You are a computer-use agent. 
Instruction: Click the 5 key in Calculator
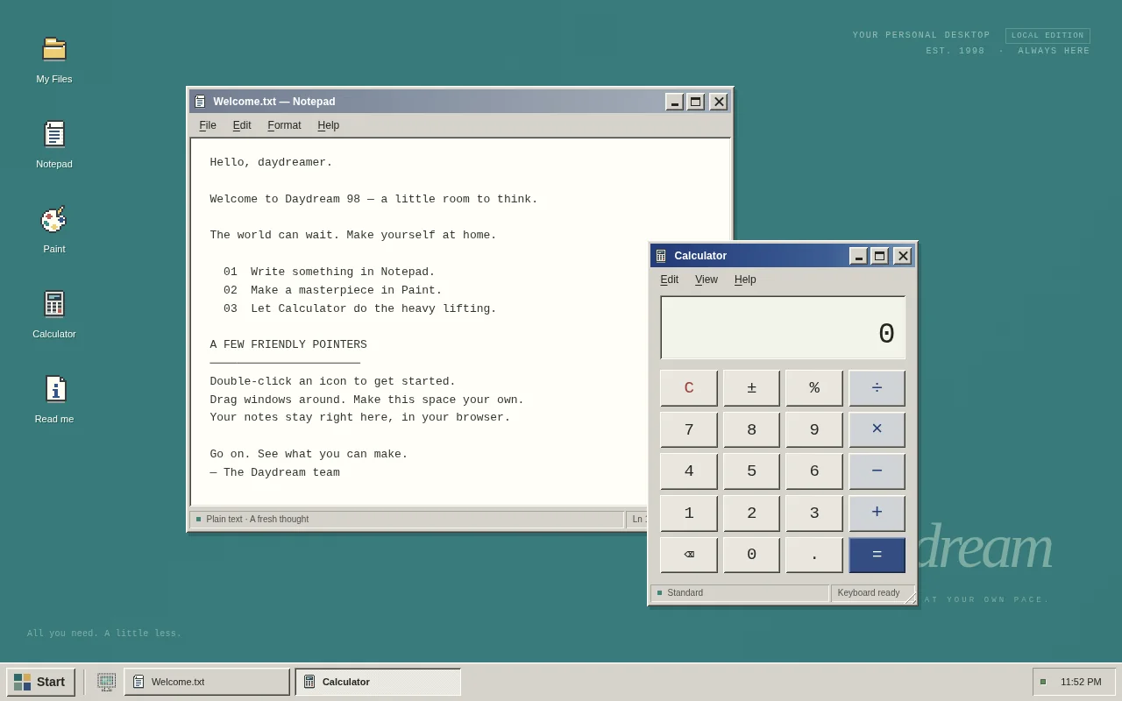[751, 471]
